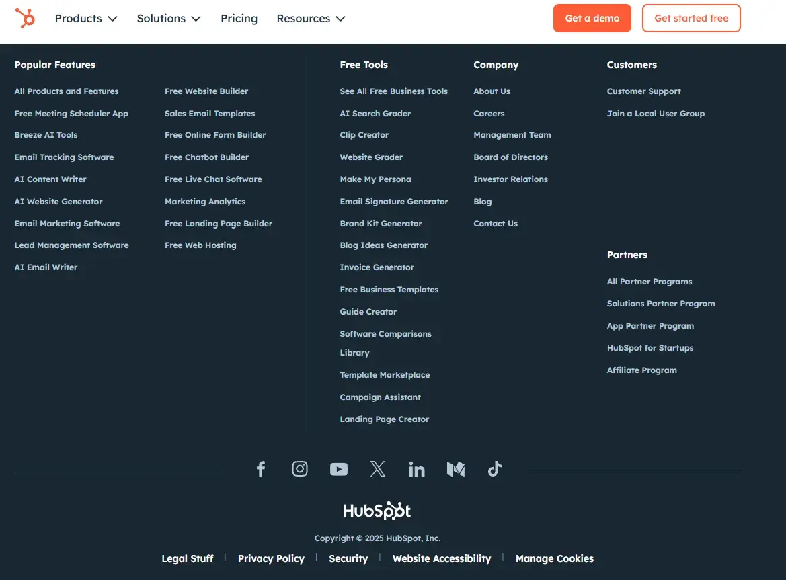Click the HubSpot sprocket logo icon
Viewport: 786px width, 580px height.
tap(25, 18)
